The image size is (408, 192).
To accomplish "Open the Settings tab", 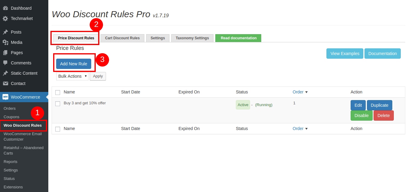I will 158,38.
